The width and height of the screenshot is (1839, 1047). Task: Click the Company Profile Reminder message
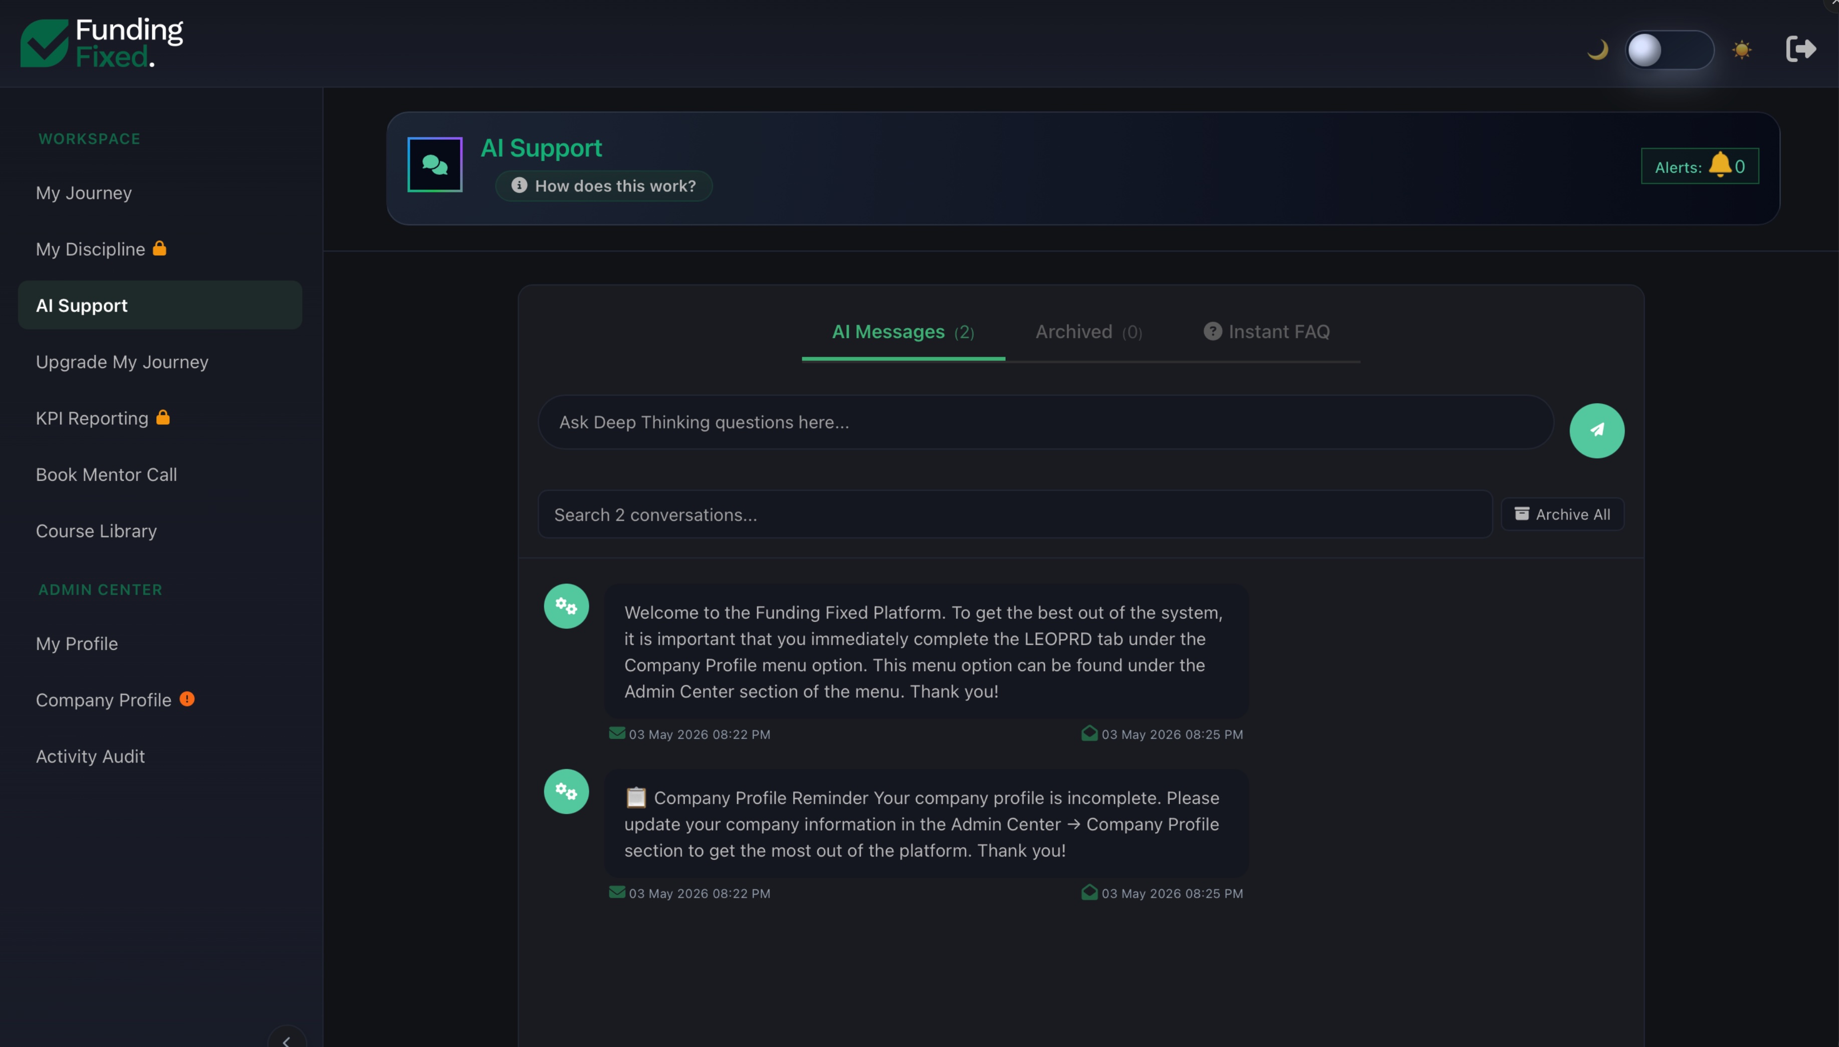927,824
